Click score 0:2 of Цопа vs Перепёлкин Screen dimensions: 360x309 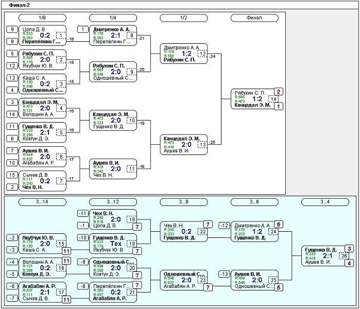(x=45, y=36)
